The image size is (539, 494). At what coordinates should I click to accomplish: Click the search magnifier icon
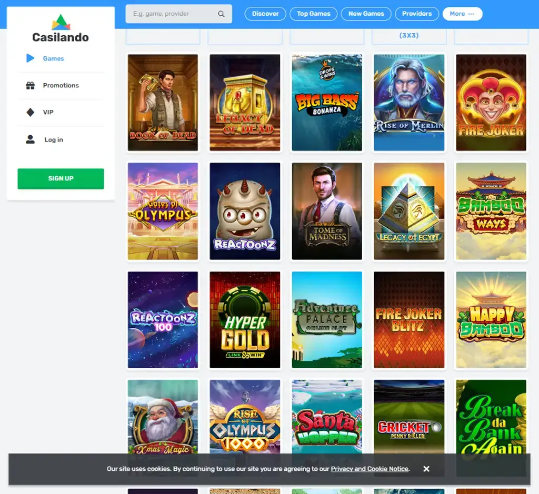[x=221, y=14]
